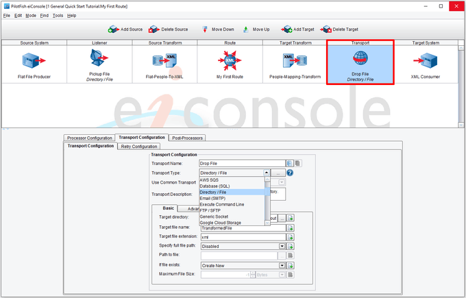The width and height of the screenshot is (466, 298).
Task: Select the People-Mapping-Transform target transform icon
Action: tap(295, 60)
